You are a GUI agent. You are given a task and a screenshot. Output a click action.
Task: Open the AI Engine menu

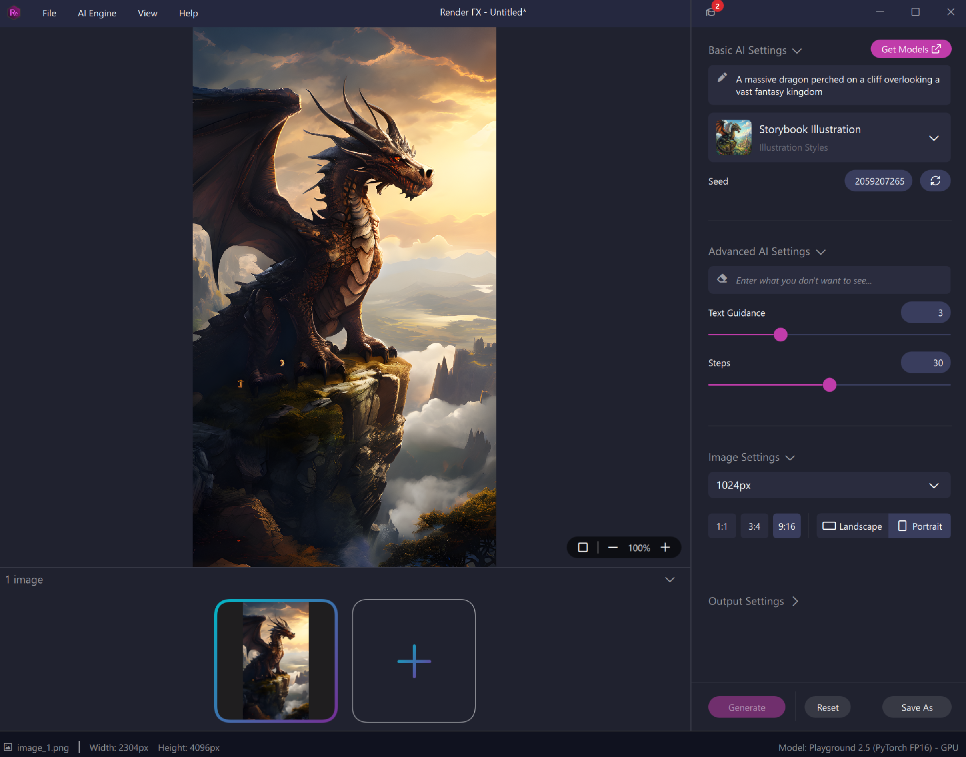point(97,13)
